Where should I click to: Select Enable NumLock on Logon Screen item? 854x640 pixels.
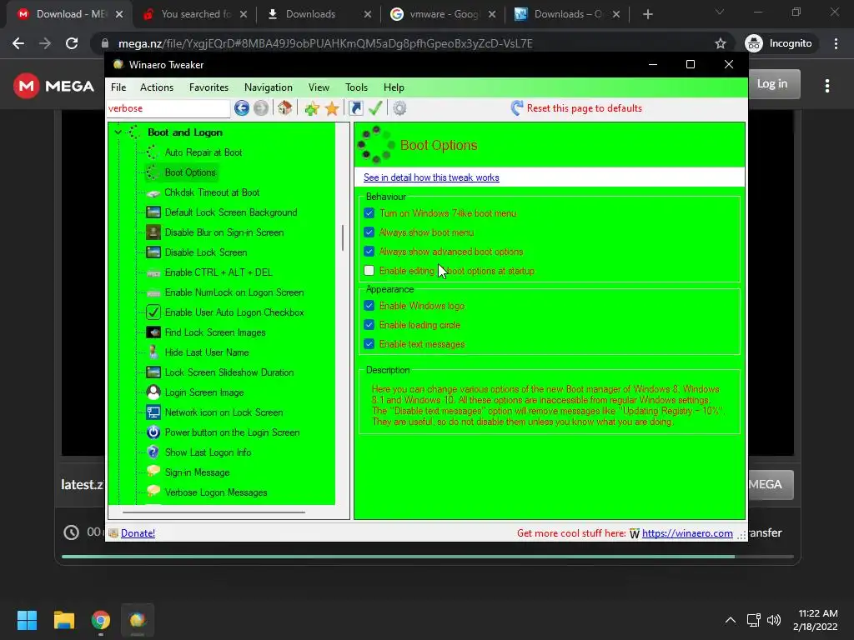pos(234,292)
